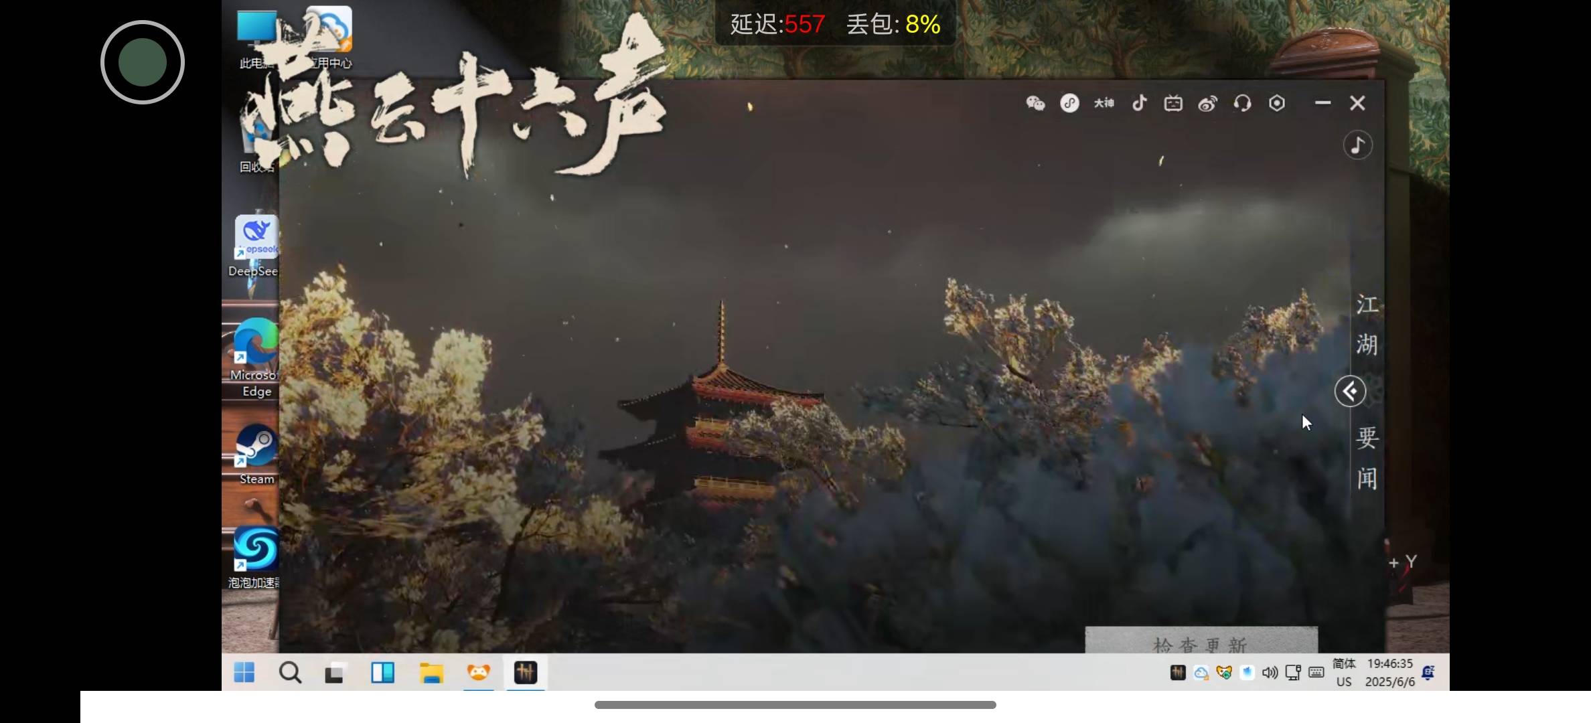Expand the 江湖要闻 news panel arrow

1350,392
